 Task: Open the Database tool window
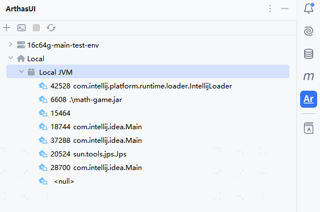(x=309, y=54)
